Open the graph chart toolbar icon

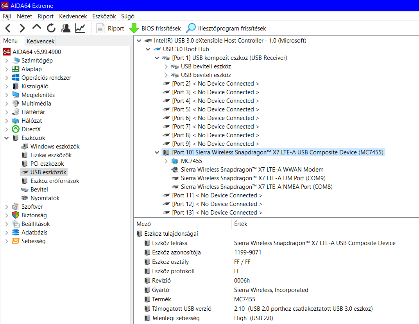pyautogui.click(x=80, y=28)
